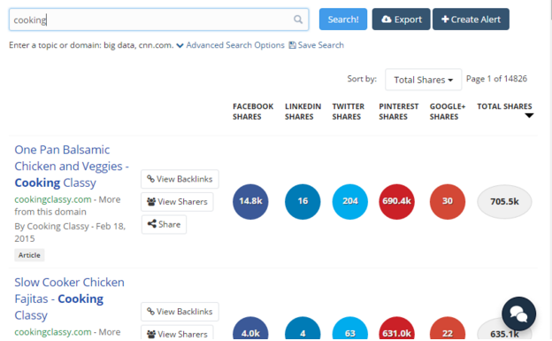This screenshot has width=552, height=341.
Task: View Backlinks for Slow Cooker Fajitas
Action: (x=180, y=312)
